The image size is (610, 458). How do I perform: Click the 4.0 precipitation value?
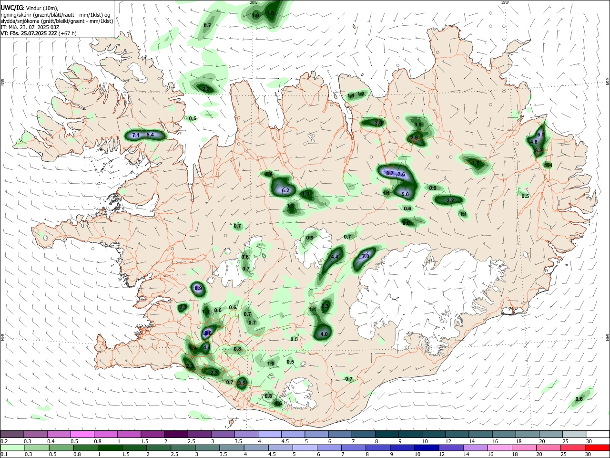coord(324,334)
